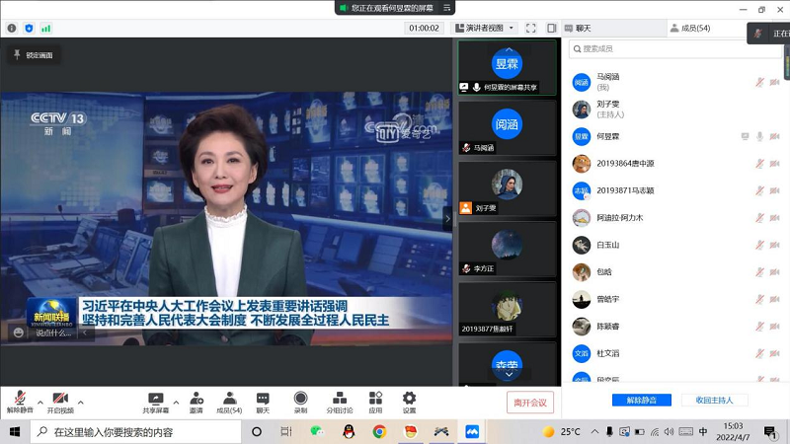Screen dimensions: 790x444
Task: Select member 杜文滔 in list
Action: click(x=675, y=354)
